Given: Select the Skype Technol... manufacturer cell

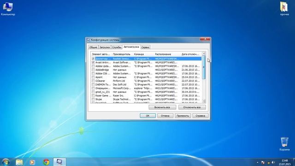Looking at the screenshot, I should [122, 99].
